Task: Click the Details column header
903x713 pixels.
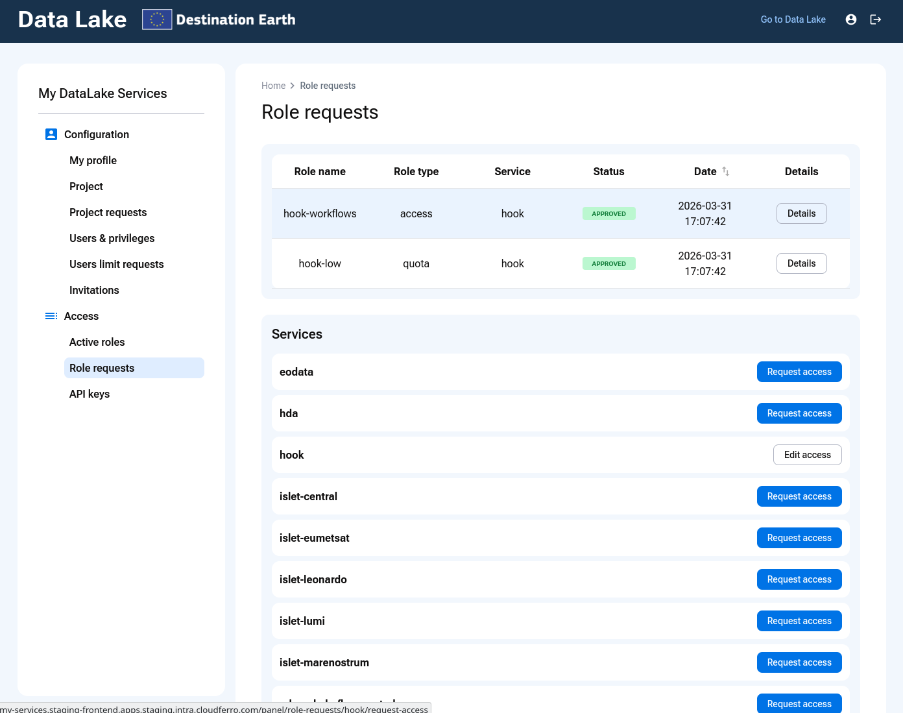Action: (802, 171)
